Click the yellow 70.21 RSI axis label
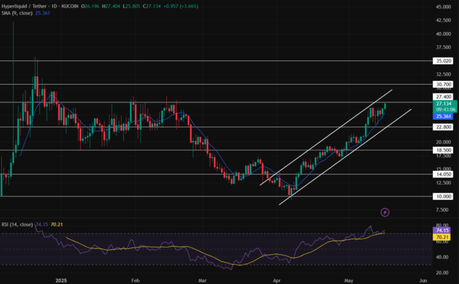 click(442, 237)
